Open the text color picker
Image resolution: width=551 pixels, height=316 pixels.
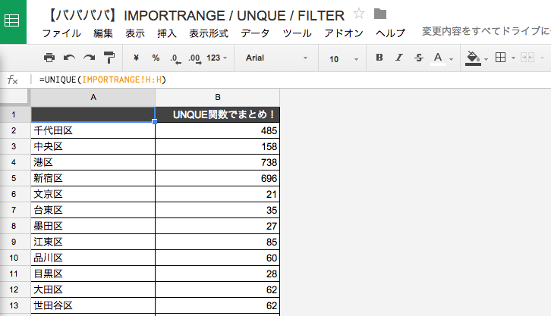coord(438,58)
